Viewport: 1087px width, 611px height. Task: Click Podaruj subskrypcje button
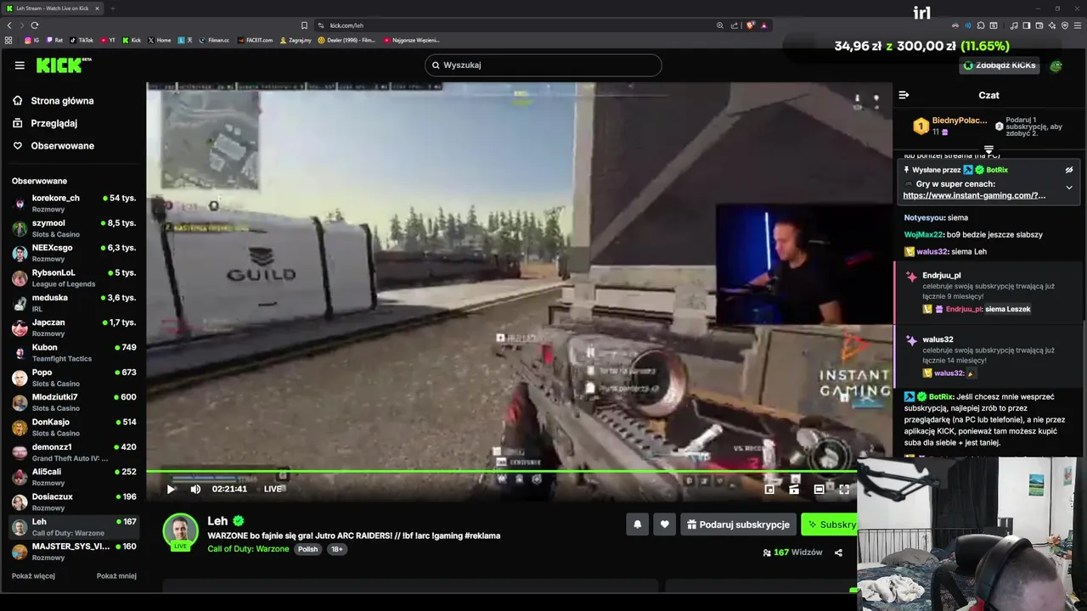tap(738, 524)
